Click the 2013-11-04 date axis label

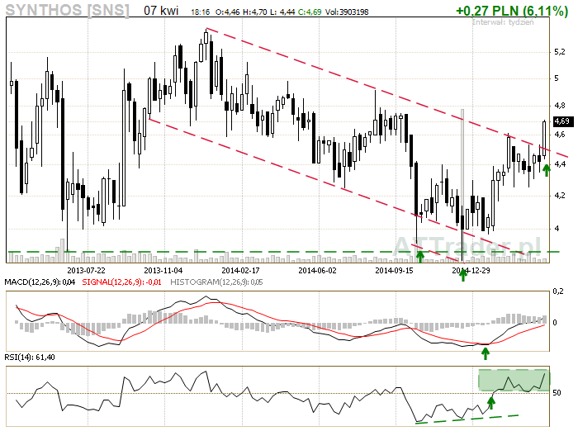pos(163,271)
